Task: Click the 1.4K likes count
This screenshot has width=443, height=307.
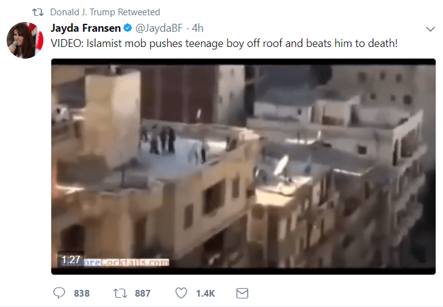Action: [206, 294]
